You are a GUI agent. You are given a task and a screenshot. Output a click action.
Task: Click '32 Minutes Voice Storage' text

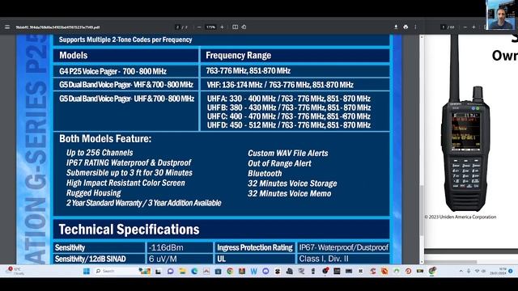coord(292,183)
